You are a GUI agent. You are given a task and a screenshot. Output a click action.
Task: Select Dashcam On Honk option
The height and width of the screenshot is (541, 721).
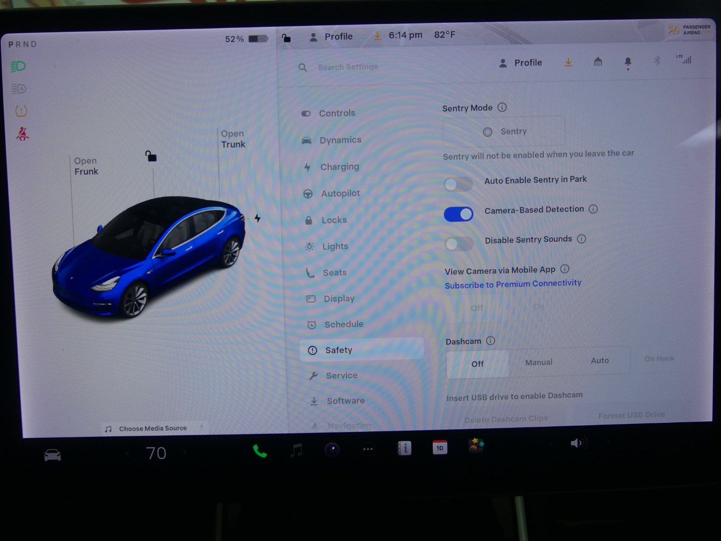(x=659, y=358)
